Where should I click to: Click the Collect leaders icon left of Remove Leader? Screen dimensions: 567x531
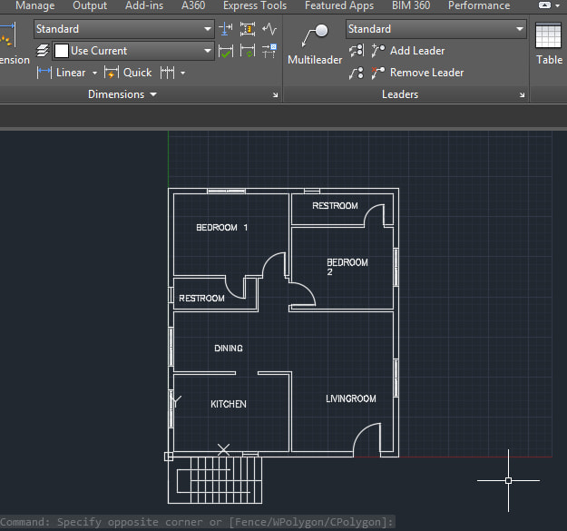[357, 73]
